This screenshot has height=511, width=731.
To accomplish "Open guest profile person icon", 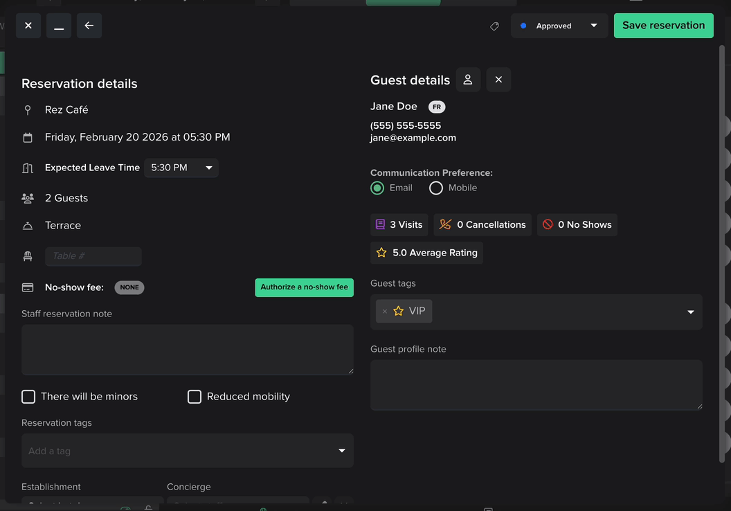I will [468, 80].
